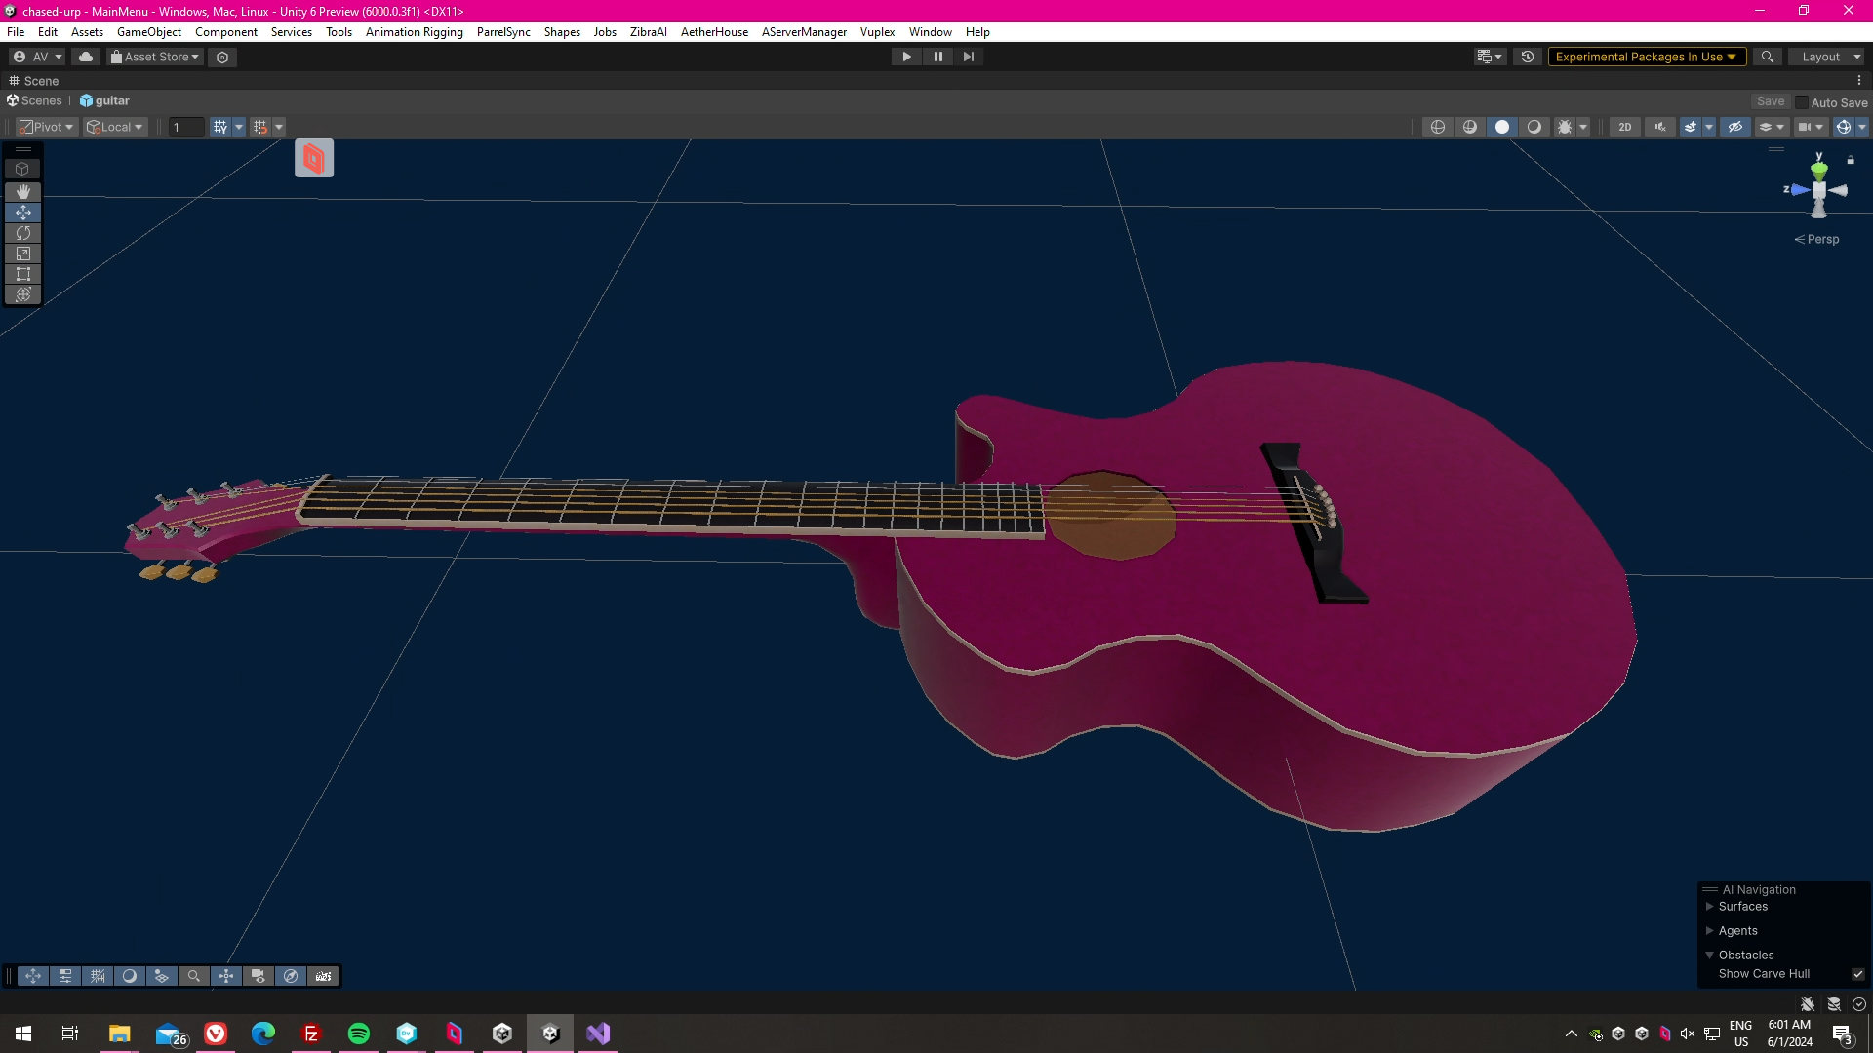
Task: Open the Pivot dropdown
Action: click(x=47, y=127)
